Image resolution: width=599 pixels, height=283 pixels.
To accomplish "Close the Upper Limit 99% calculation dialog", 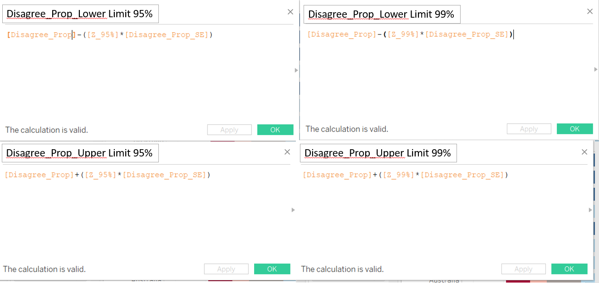I will pos(584,152).
